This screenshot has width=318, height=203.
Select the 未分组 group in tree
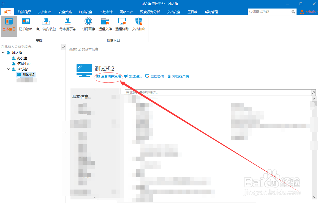coord(20,69)
